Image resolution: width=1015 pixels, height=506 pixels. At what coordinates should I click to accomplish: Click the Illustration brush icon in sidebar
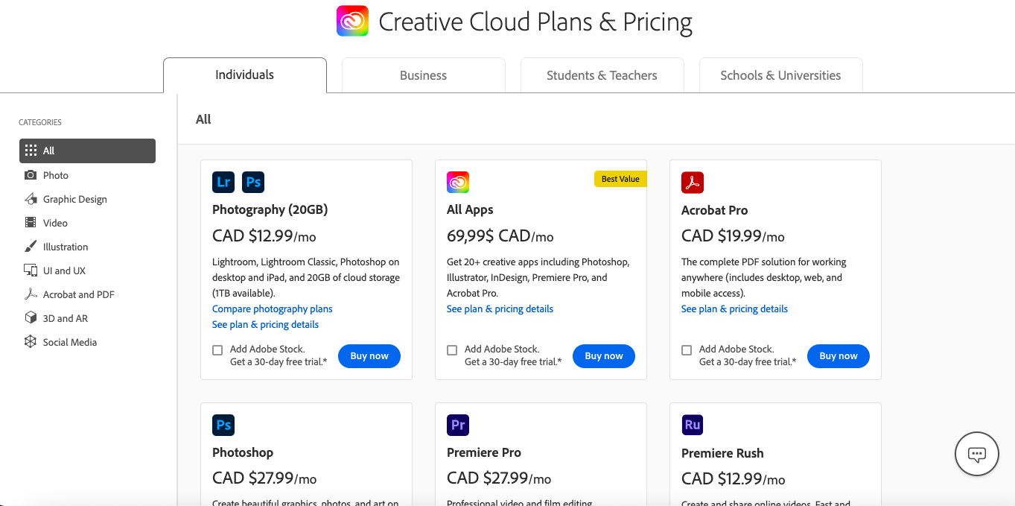31,247
